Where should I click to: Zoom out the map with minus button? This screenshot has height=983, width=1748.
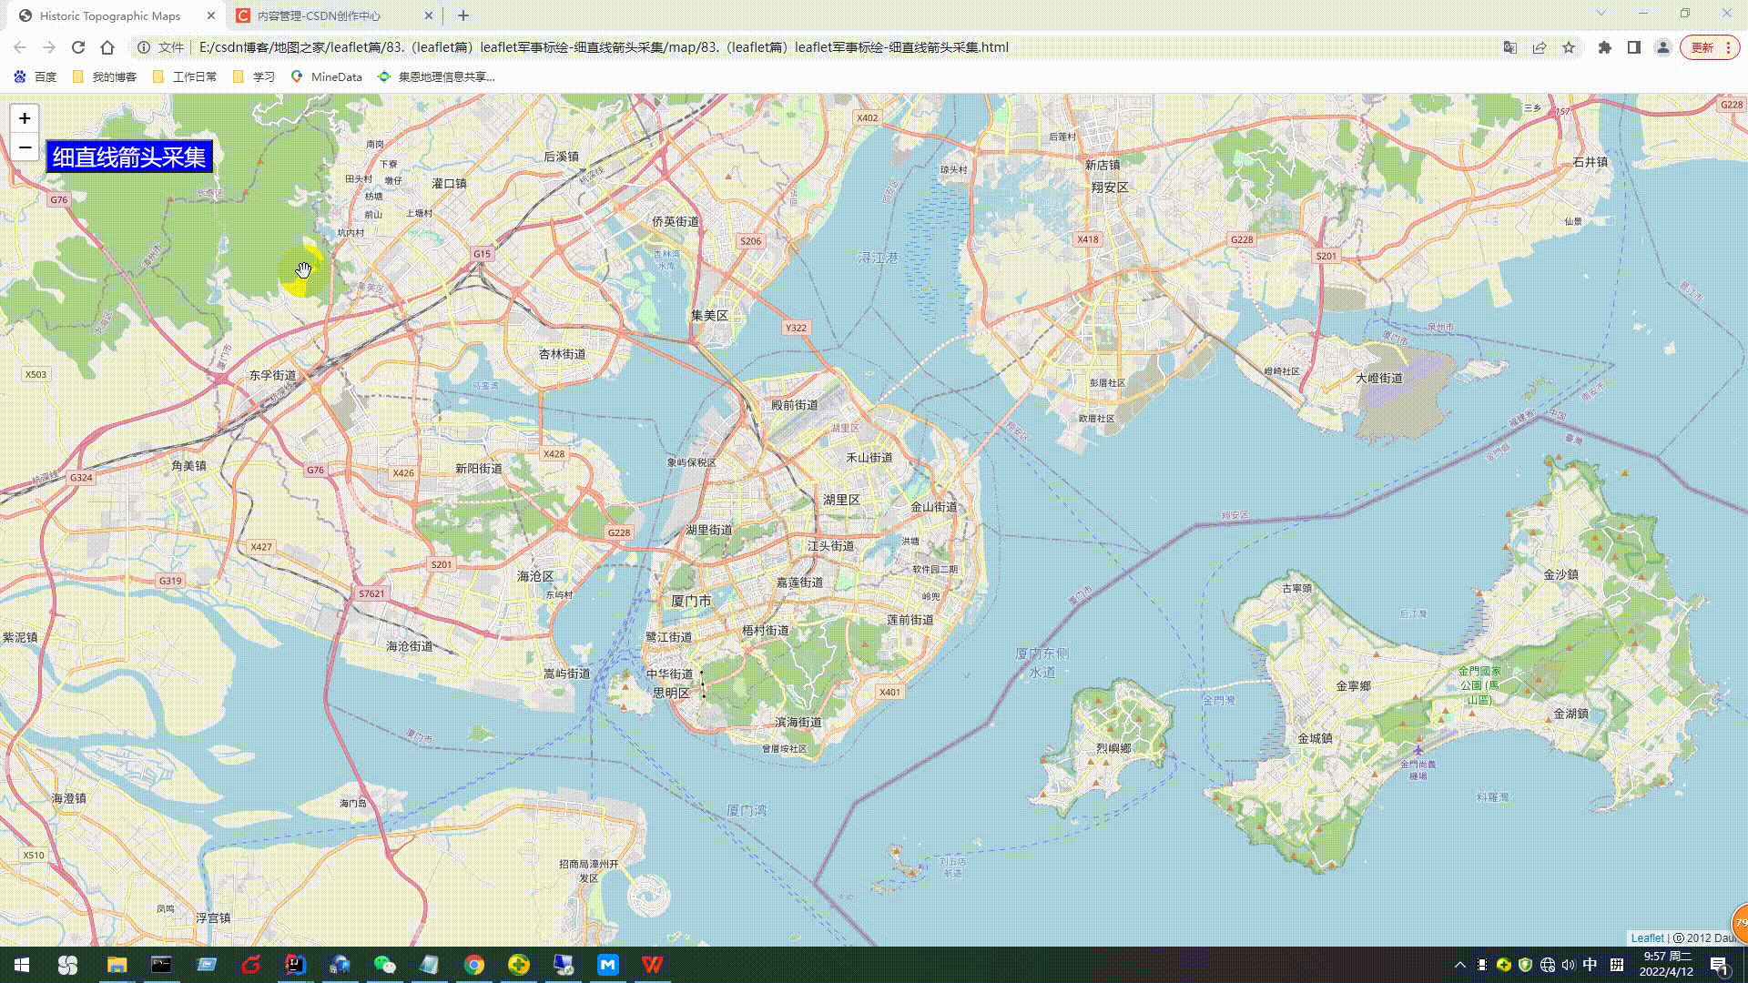pyautogui.click(x=25, y=147)
